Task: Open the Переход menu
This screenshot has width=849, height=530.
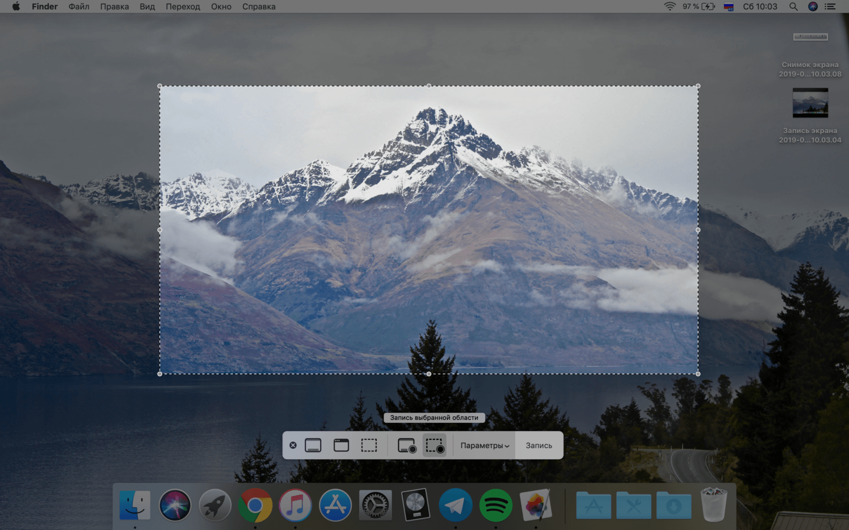Action: point(183,6)
